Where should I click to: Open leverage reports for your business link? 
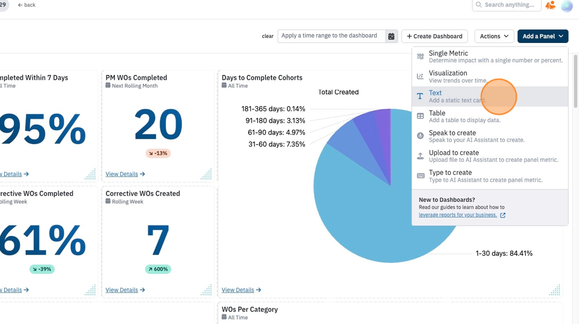point(458,215)
